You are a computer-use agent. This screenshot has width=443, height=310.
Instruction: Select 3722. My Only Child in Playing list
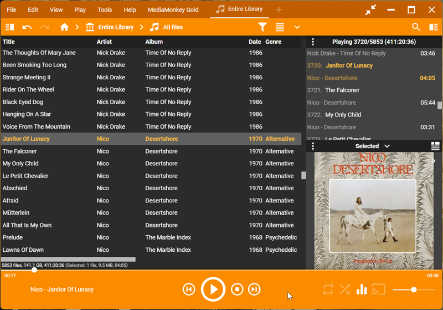pyautogui.click(x=372, y=121)
